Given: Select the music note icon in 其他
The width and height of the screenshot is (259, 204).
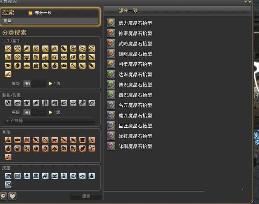Looking at the screenshot, I should [8, 157].
